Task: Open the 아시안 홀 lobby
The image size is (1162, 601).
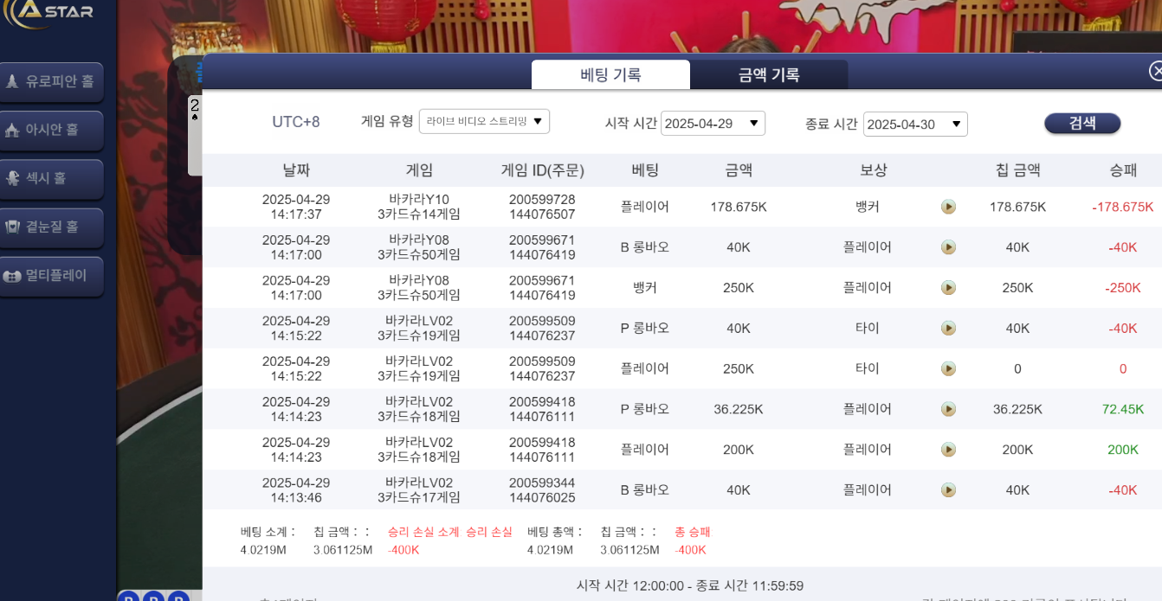Action: tap(51, 131)
